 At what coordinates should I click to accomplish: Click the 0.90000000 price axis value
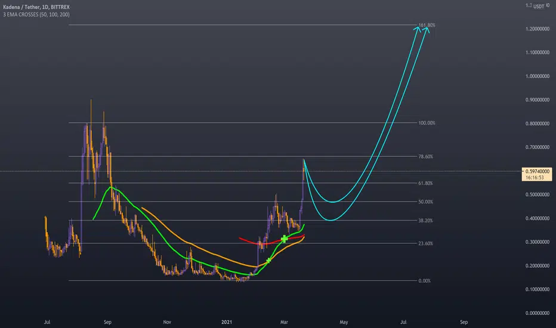click(538, 100)
